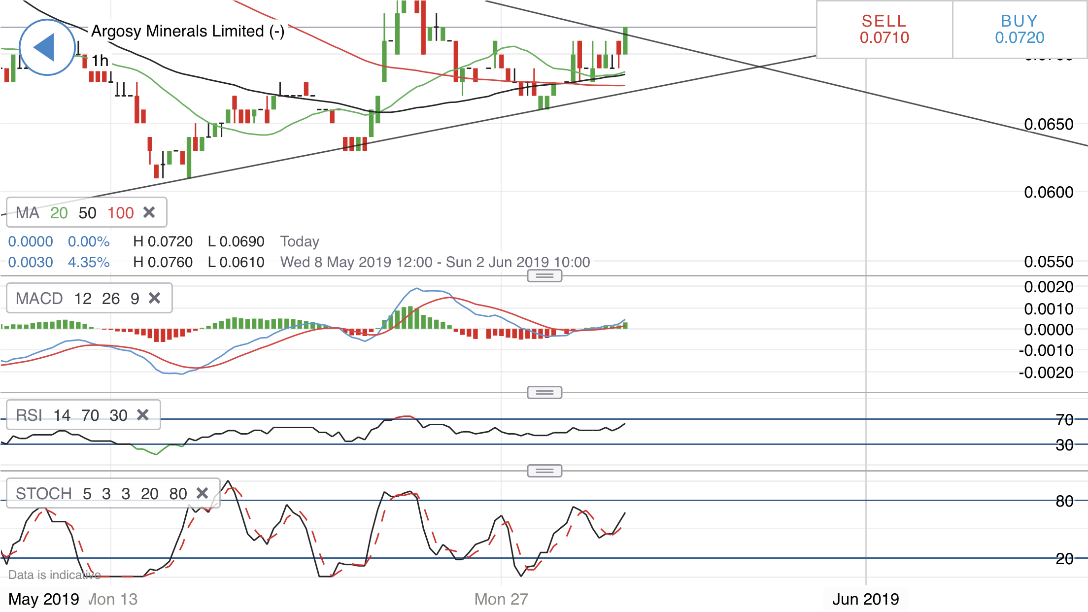Tap the blue back arrow button
Viewport: 1088px width, 612px height.
point(47,47)
